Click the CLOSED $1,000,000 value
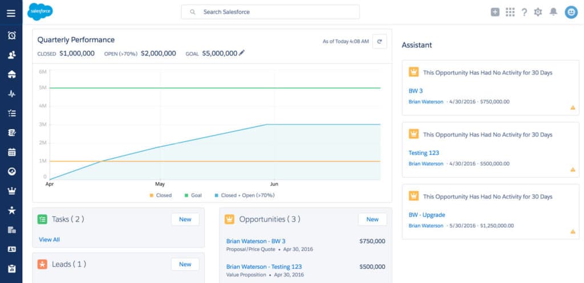 (x=77, y=54)
